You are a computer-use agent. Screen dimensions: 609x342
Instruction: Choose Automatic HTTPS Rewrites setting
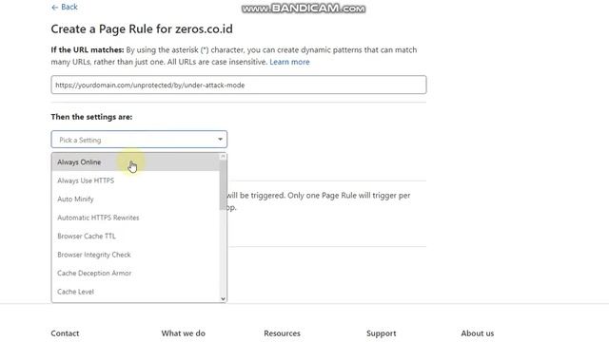(x=135, y=218)
